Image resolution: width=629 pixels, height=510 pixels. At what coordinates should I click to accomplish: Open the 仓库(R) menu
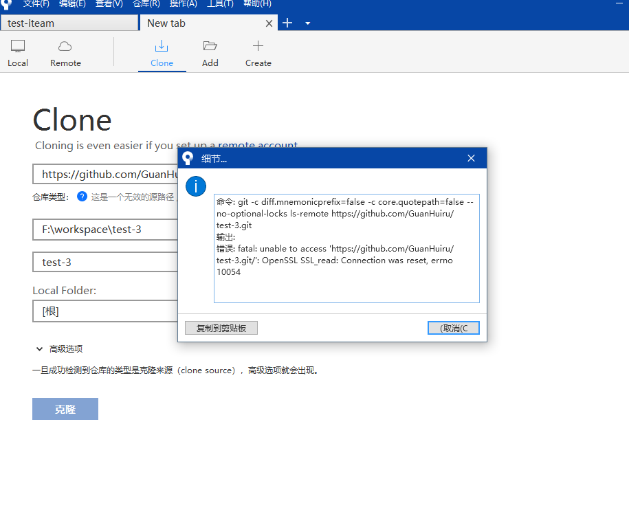(146, 4)
